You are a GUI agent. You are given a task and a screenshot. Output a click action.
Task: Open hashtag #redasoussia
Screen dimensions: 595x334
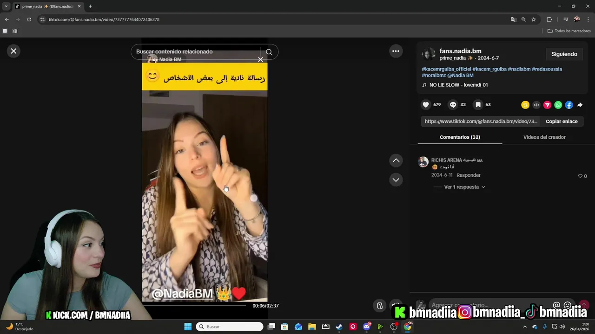547,69
